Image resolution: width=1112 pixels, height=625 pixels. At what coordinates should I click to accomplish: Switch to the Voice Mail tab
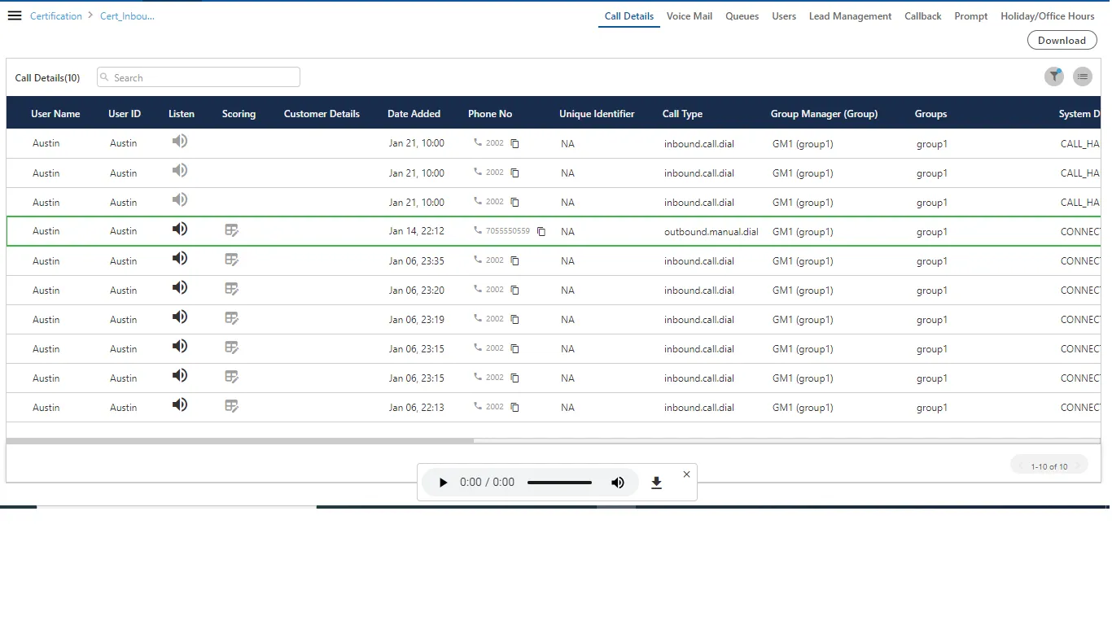click(x=690, y=16)
